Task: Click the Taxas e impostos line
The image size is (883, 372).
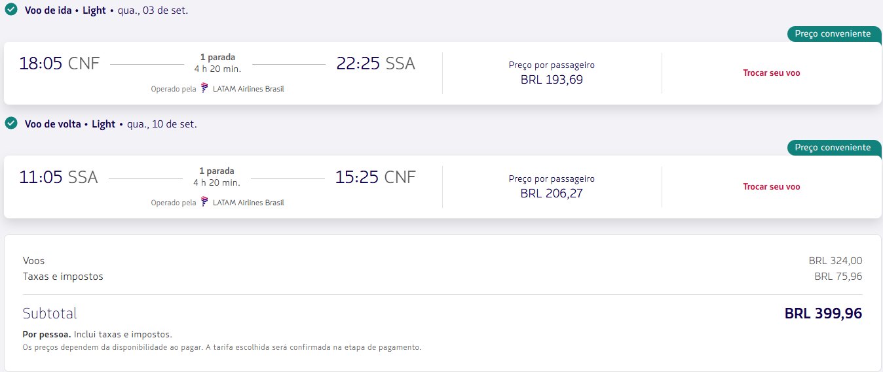Action: (442, 277)
